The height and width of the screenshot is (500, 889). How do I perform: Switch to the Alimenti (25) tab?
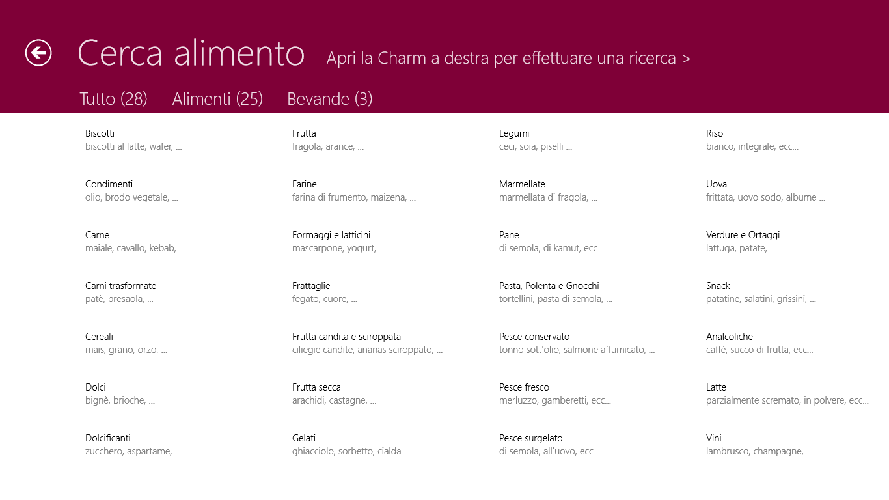coord(217,98)
